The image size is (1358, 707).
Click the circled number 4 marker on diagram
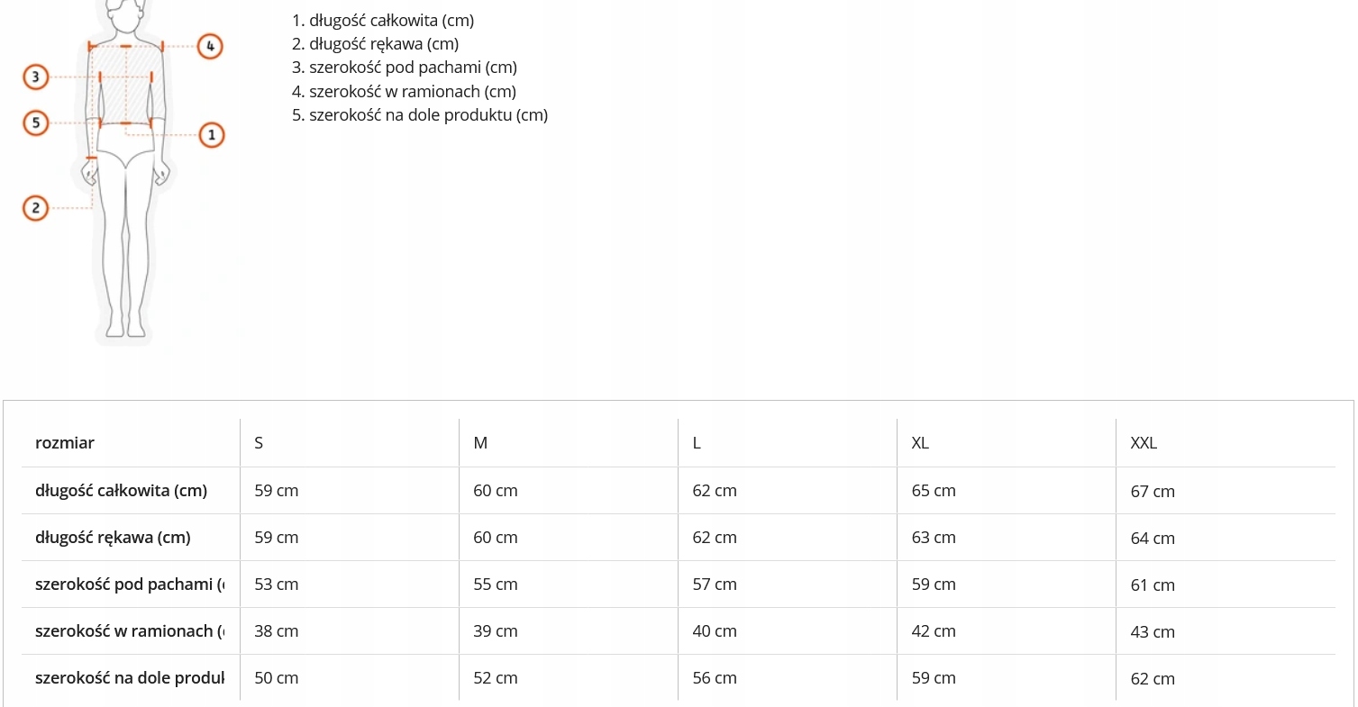tap(209, 45)
